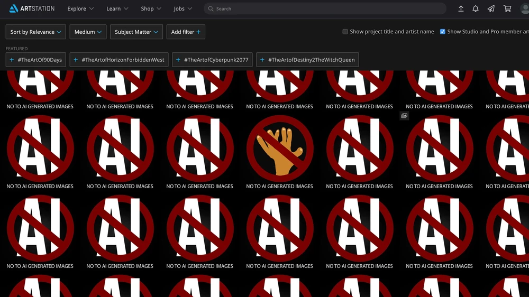Uncheck Show Studio and Pro member checkbox
The width and height of the screenshot is (529, 297).
442,32
